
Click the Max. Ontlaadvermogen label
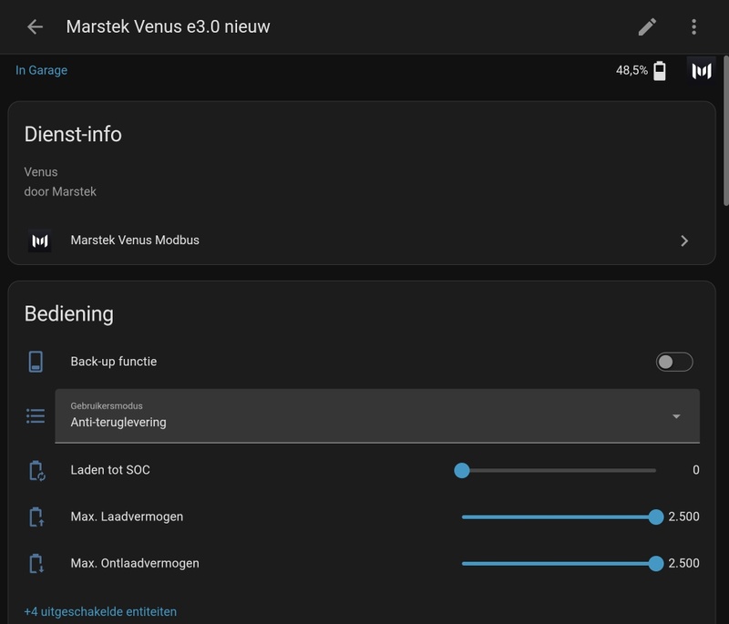(135, 563)
